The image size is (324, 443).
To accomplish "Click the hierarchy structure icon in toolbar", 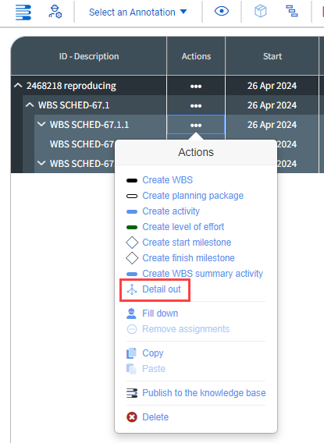I will click(291, 11).
